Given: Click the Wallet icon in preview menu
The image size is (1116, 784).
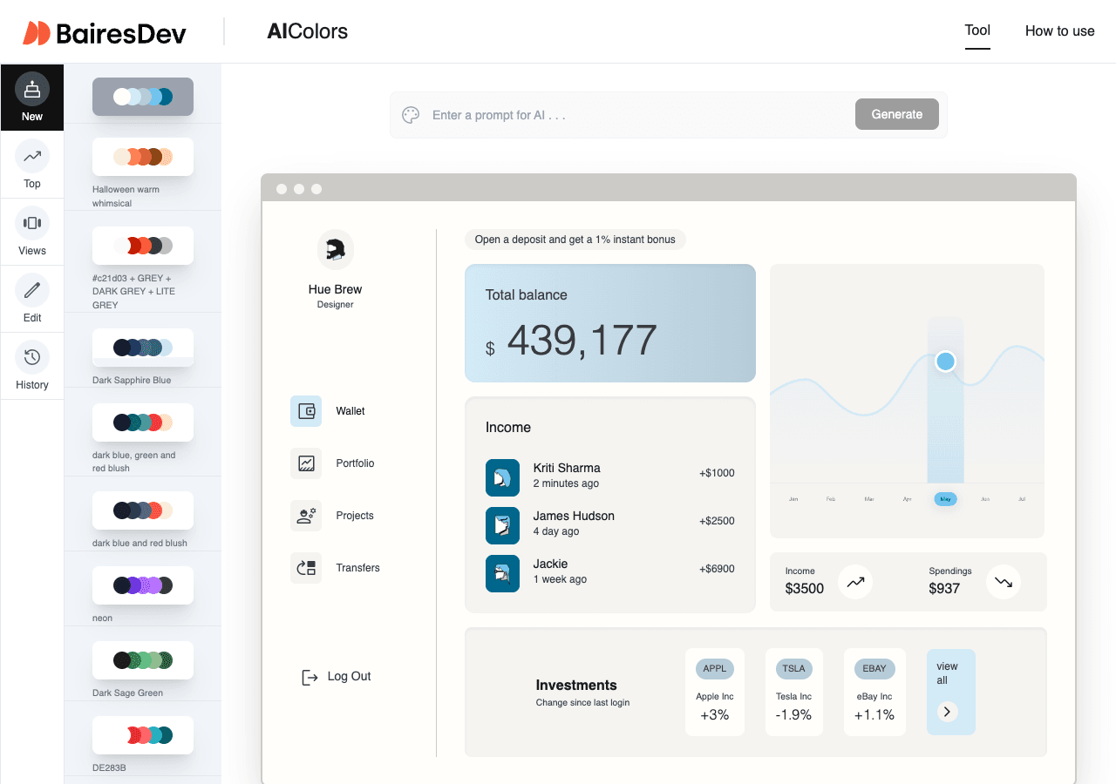Looking at the screenshot, I should (x=306, y=411).
